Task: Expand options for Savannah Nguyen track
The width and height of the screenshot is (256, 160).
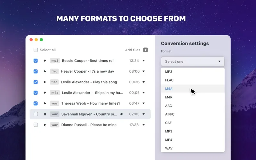Action: [x=143, y=114]
